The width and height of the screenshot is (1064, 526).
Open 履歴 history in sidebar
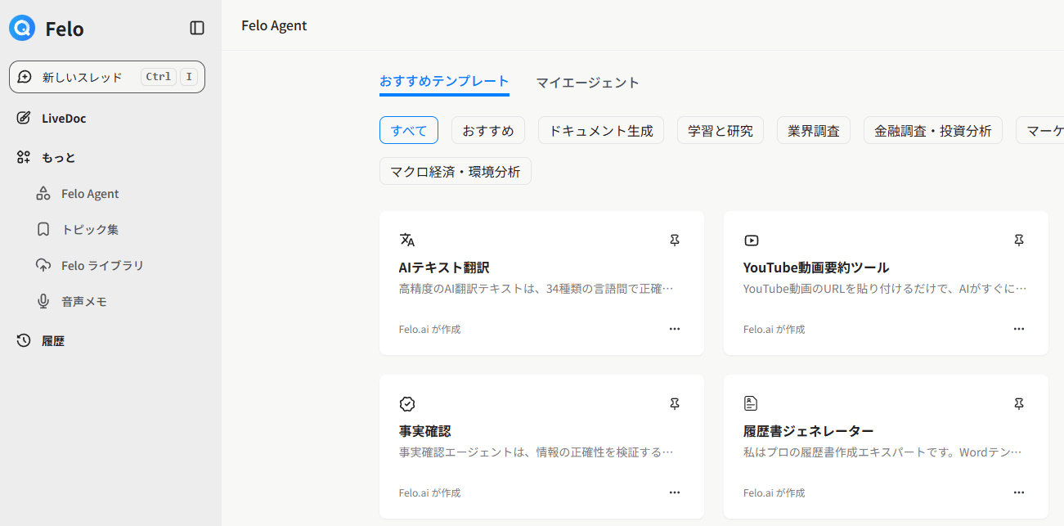tap(52, 341)
